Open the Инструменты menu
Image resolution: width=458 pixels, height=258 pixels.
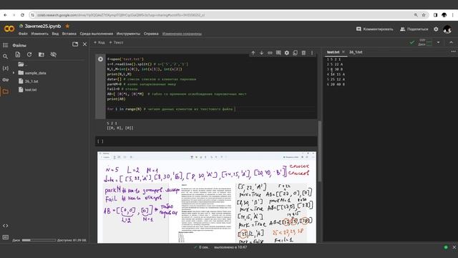point(128,34)
